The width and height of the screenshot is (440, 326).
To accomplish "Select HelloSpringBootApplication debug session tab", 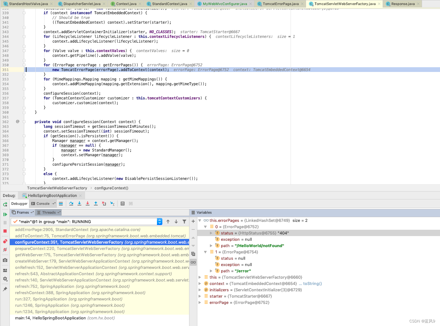I will 52,196.
